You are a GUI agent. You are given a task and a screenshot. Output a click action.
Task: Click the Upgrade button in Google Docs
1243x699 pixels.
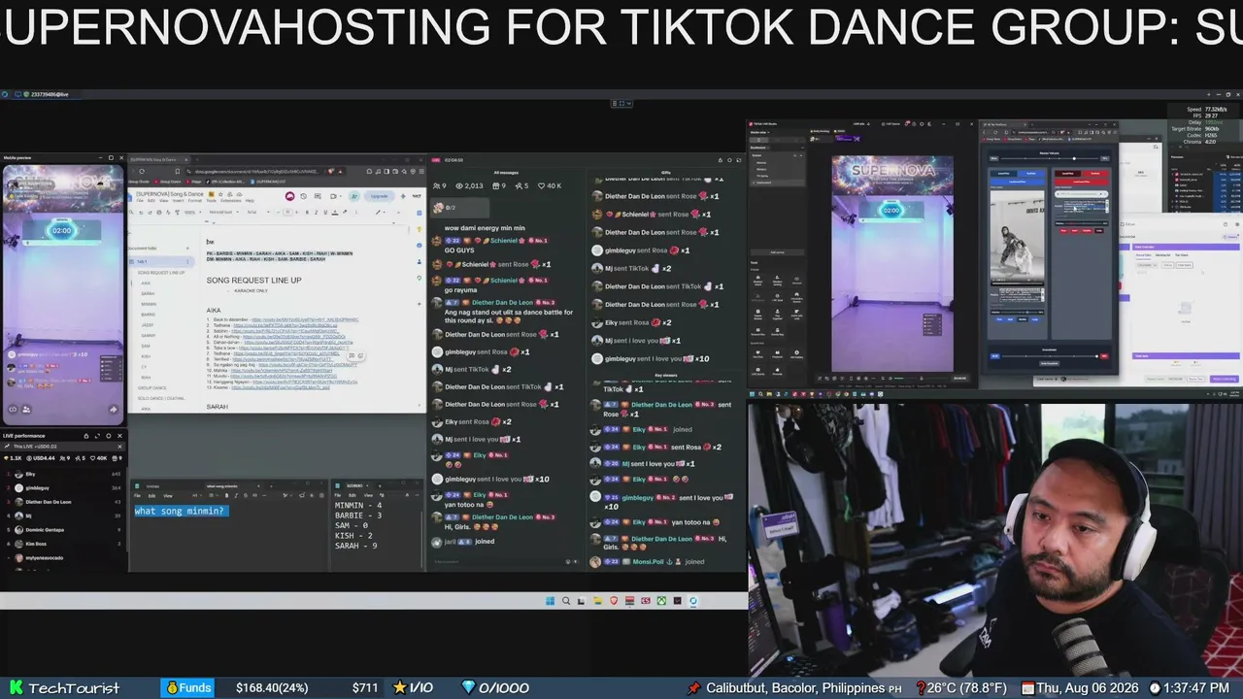pos(379,196)
